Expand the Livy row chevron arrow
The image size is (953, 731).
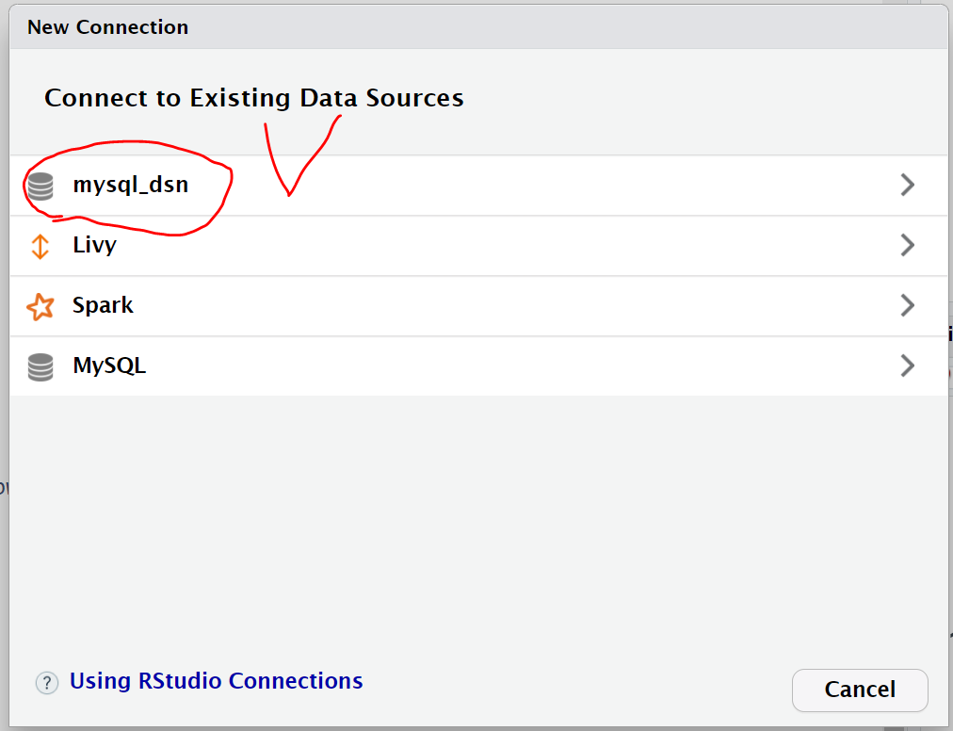click(x=908, y=245)
